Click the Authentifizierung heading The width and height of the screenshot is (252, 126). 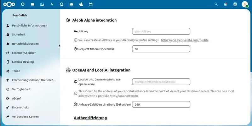tap(90, 118)
